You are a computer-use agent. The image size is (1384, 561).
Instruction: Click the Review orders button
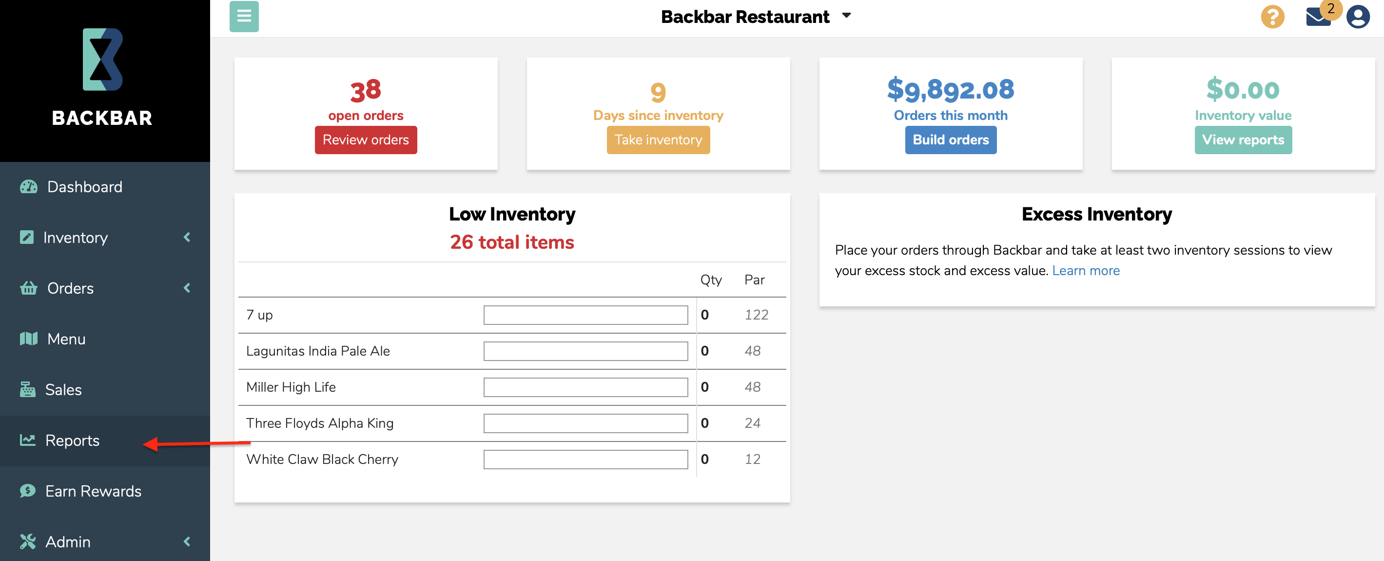(x=366, y=140)
